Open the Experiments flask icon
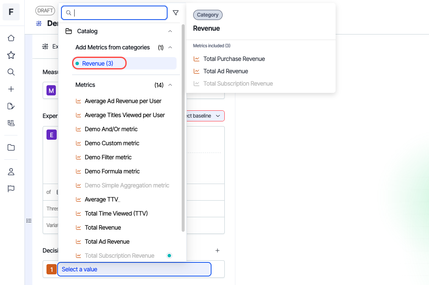Viewport: 429px width, 285px height. 11,123
